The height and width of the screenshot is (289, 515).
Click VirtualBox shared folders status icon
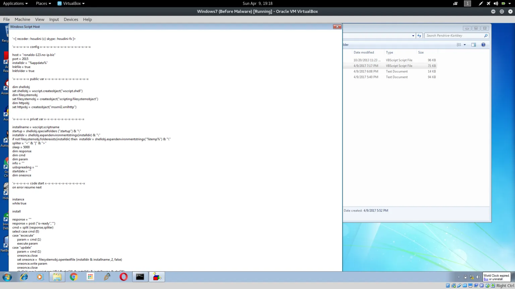465,286
